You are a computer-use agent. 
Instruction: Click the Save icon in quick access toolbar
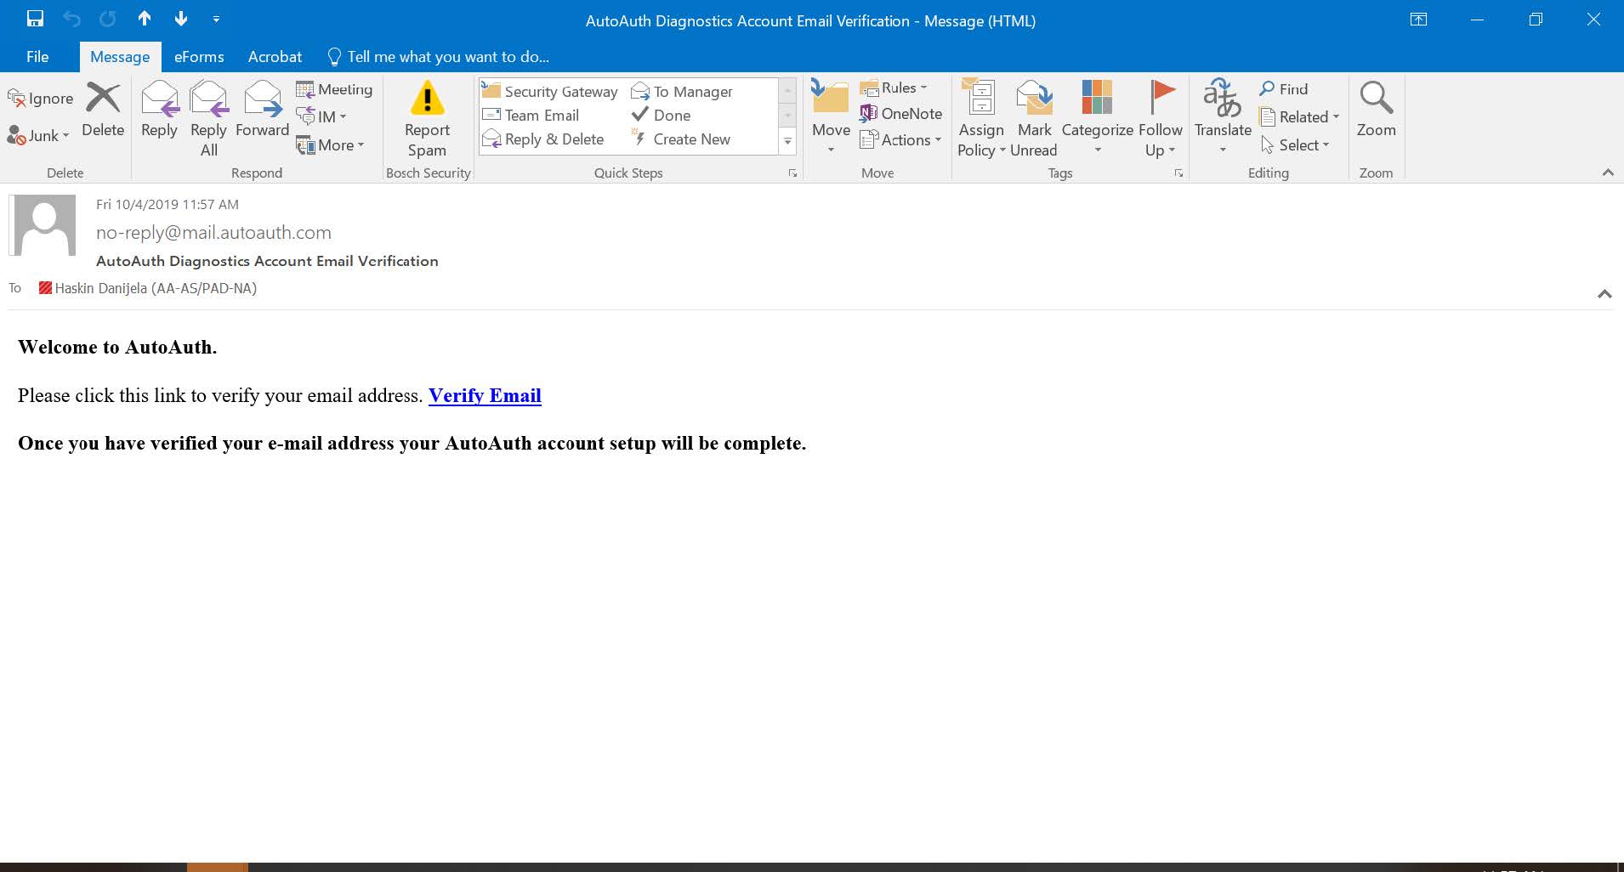(x=35, y=19)
